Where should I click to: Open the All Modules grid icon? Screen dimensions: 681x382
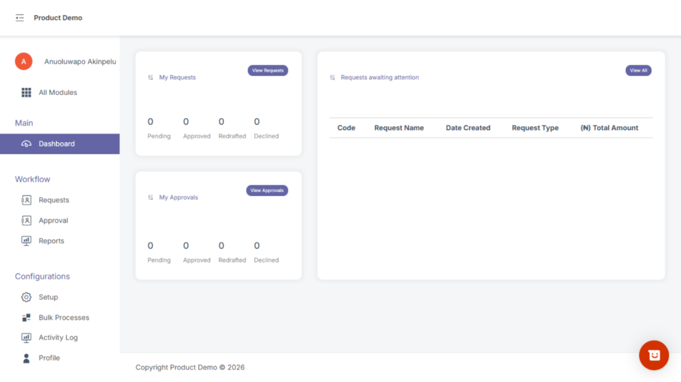pyautogui.click(x=27, y=92)
